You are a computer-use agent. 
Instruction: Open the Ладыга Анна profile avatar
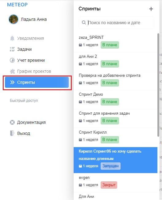13,19
